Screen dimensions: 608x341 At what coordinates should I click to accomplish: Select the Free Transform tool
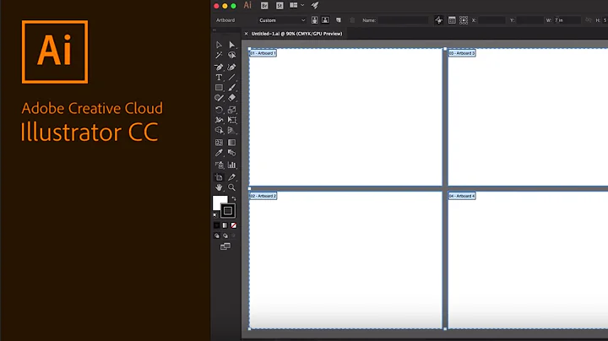(232, 120)
